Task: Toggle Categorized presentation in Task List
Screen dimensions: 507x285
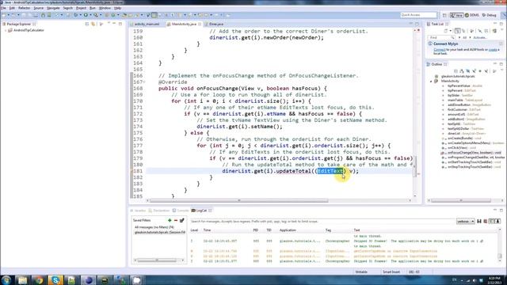Action: pos(457,31)
